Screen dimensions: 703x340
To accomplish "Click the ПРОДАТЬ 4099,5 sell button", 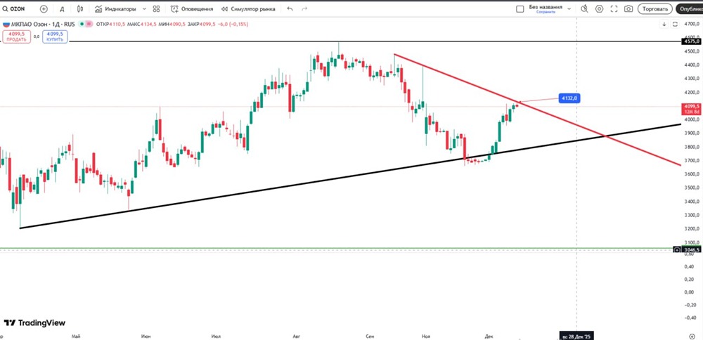I will click(15, 37).
